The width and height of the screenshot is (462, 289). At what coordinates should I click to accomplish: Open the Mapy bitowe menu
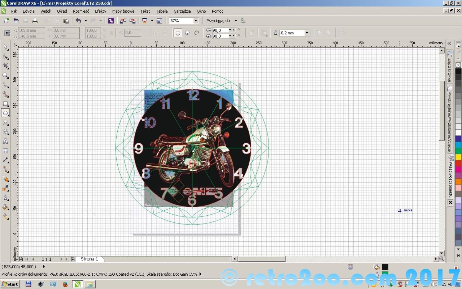(x=123, y=11)
